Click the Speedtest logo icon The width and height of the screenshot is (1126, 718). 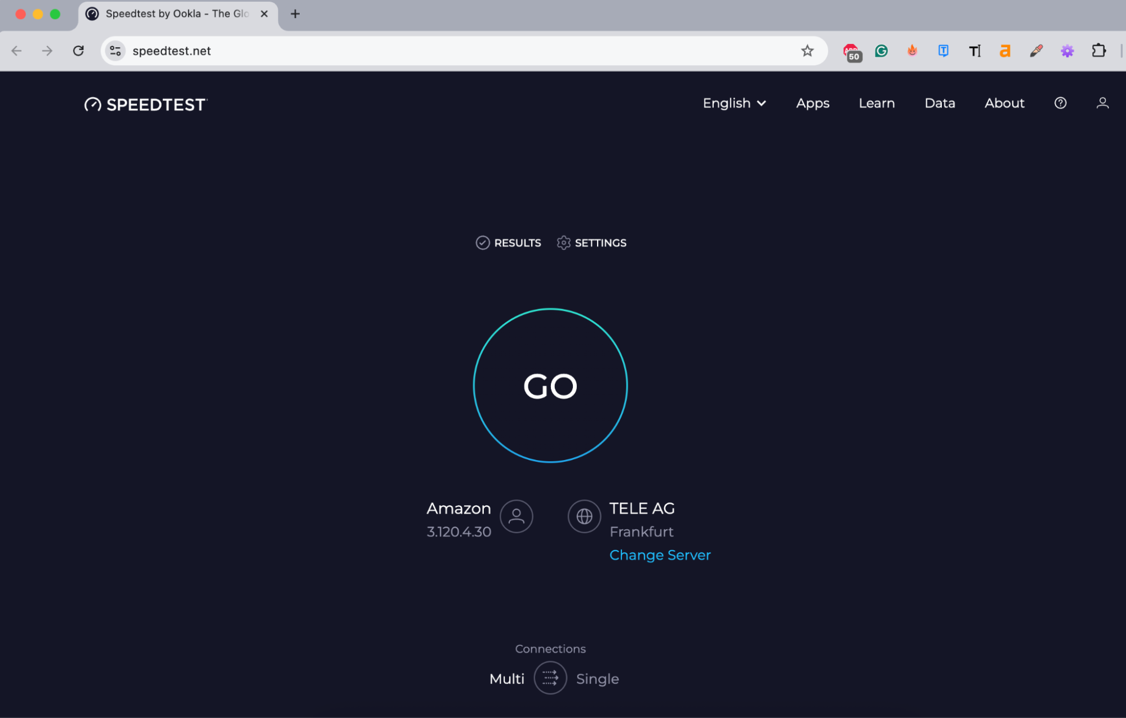pyautogui.click(x=94, y=104)
